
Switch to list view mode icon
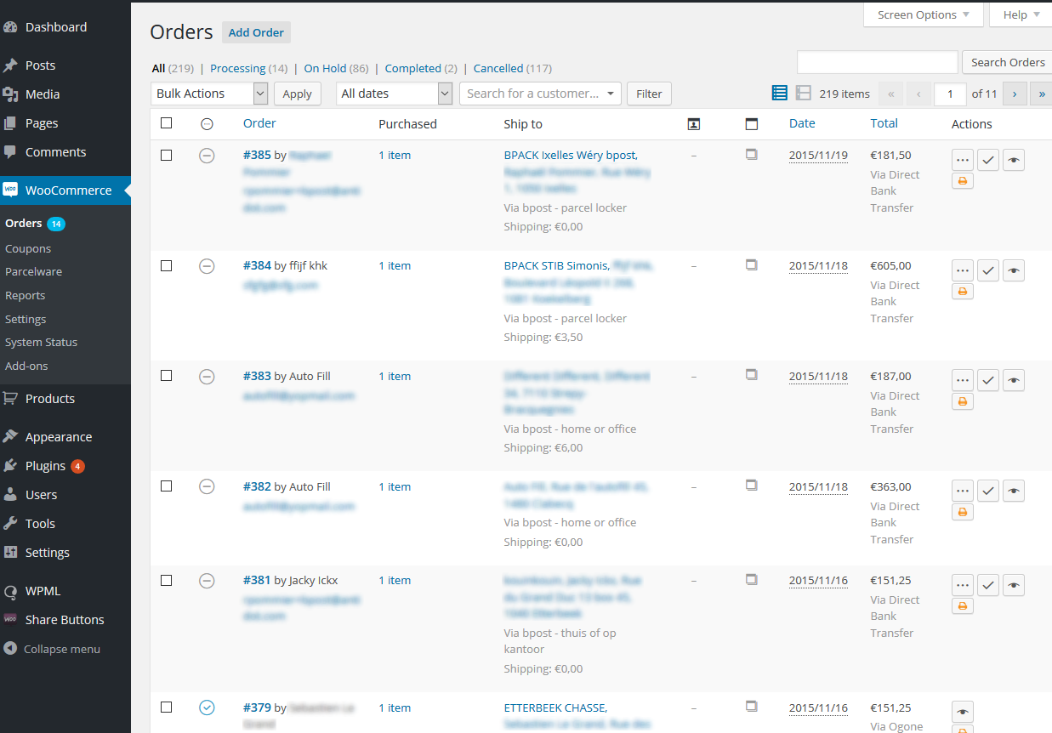779,94
